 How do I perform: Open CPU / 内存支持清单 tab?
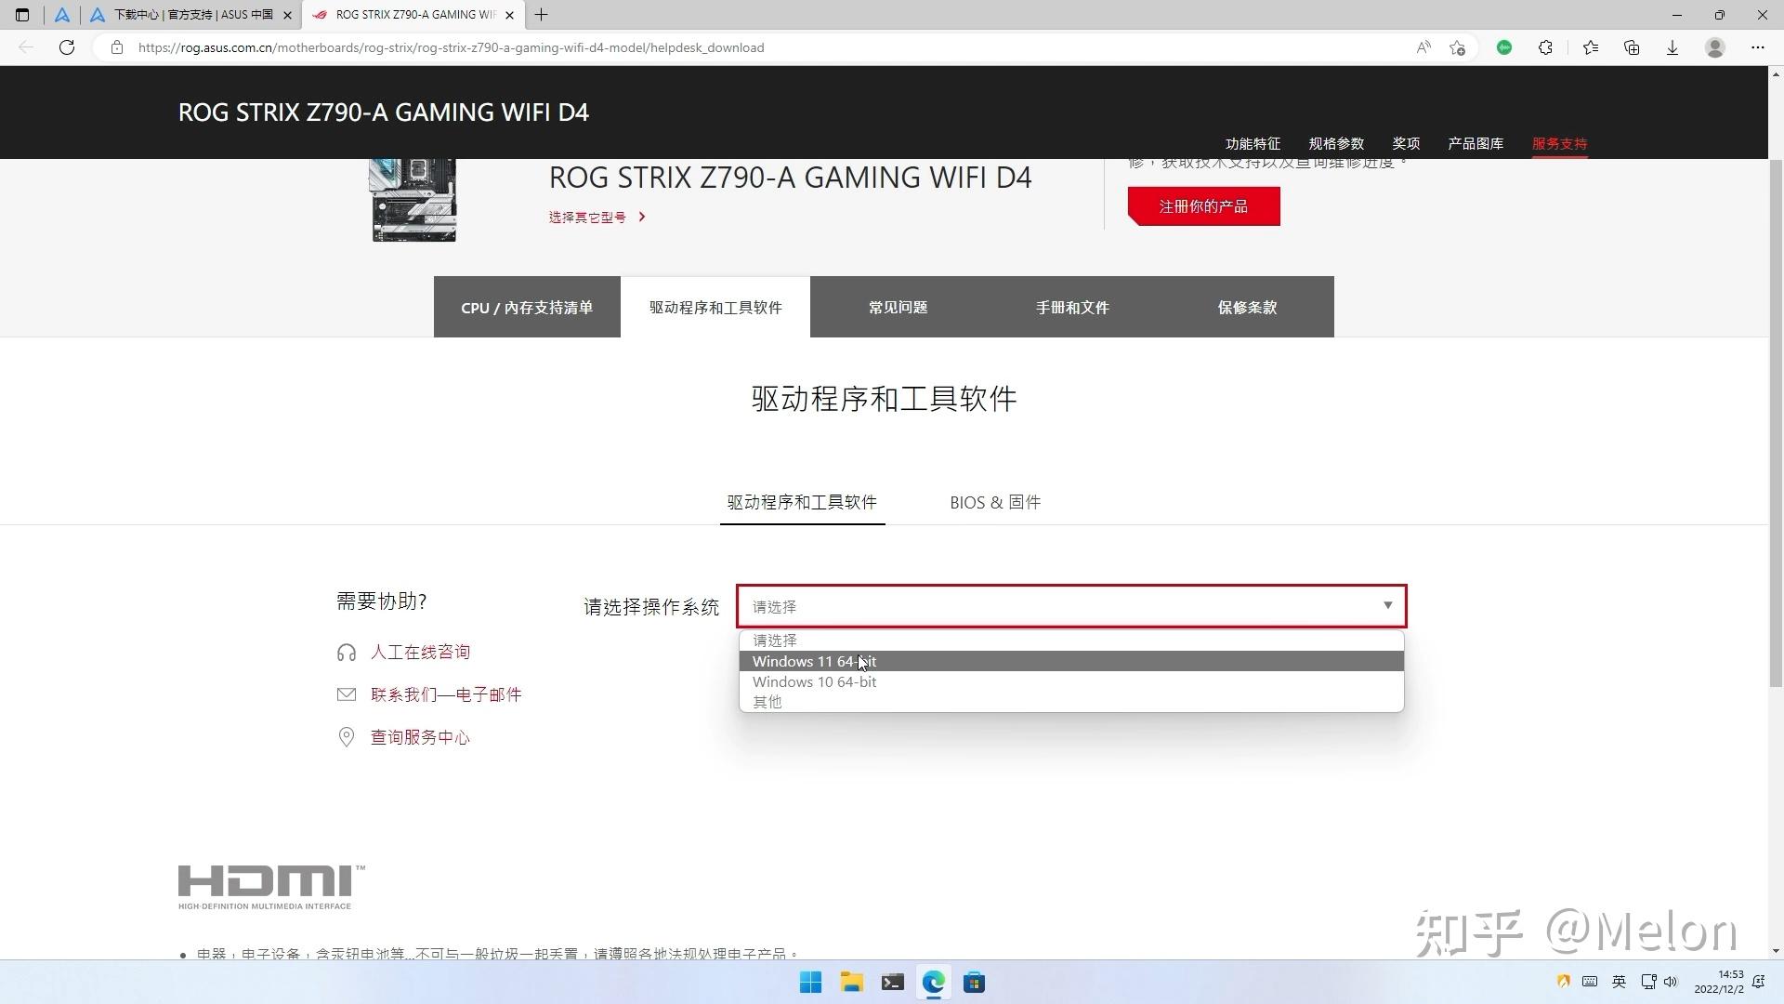point(527,307)
